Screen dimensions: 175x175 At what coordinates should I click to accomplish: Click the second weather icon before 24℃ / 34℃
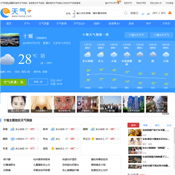pyautogui.click(x=148, y=14)
